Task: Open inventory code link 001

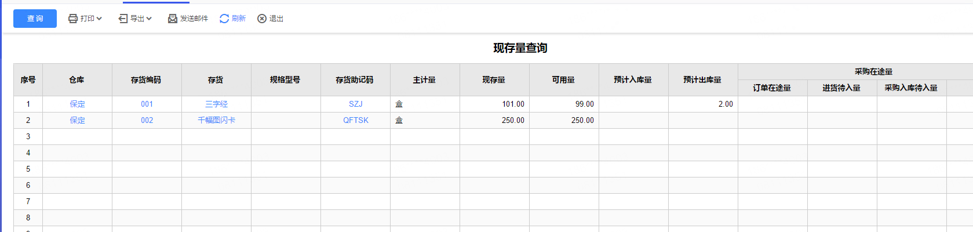Action: [147, 104]
